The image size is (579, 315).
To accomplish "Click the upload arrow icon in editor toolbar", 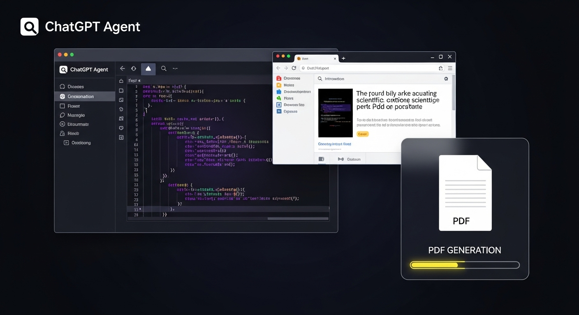I will (x=134, y=68).
